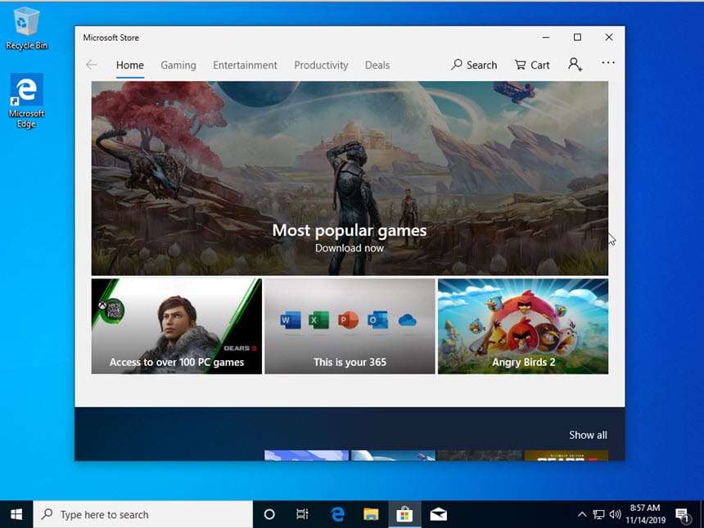
Task: Go back with the Store back arrow
Action: [x=91, y=65]
